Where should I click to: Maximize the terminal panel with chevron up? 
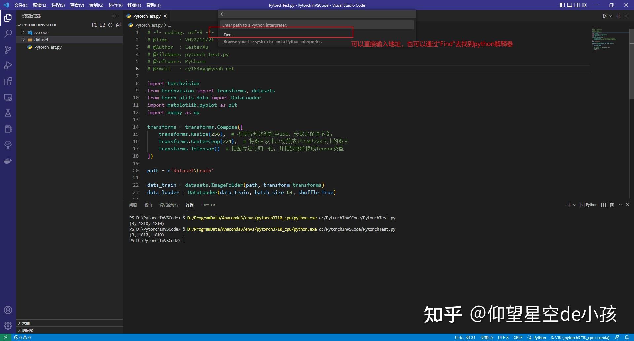click(x=620, y=205)
